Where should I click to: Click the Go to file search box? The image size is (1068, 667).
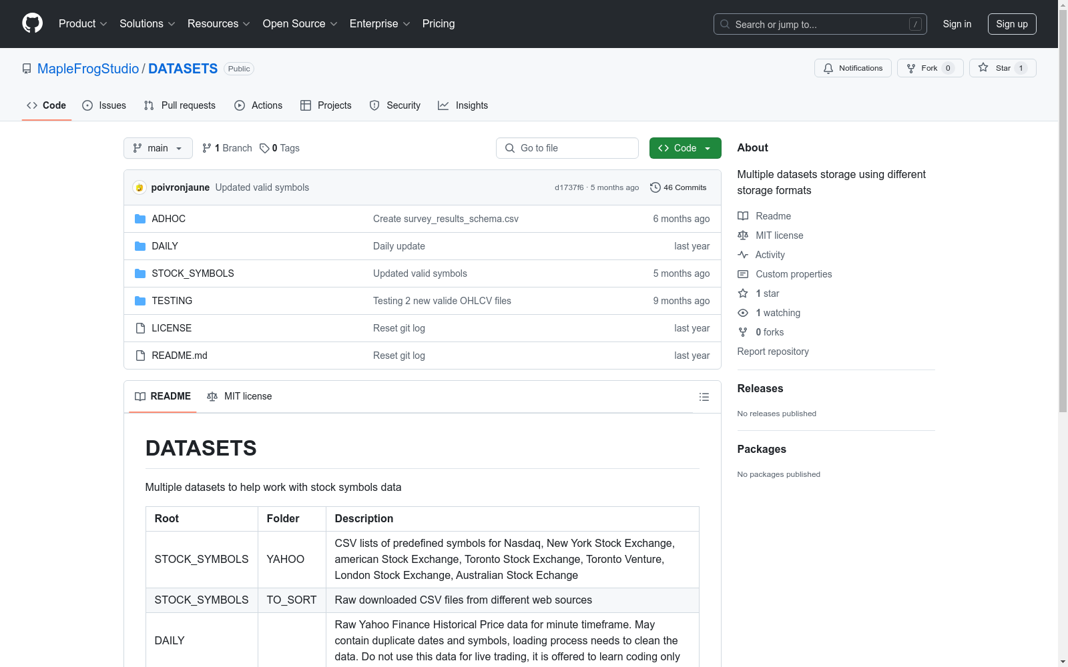[567, 148]
